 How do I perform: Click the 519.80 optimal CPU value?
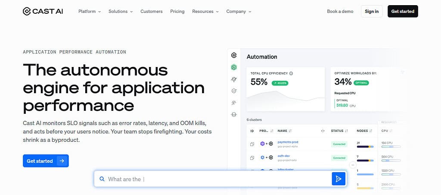click(x=342, y=106)
